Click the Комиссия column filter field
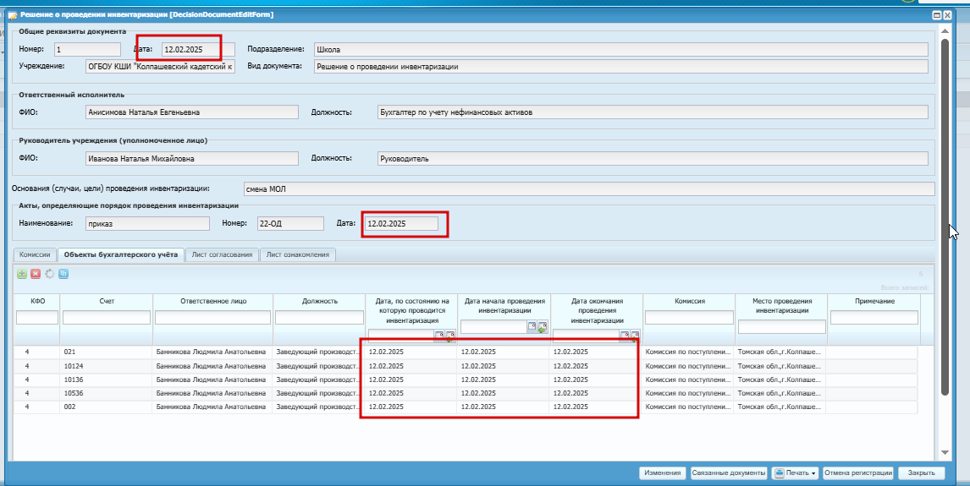This screenshot has height=486, width=970. tap(689, 318)
